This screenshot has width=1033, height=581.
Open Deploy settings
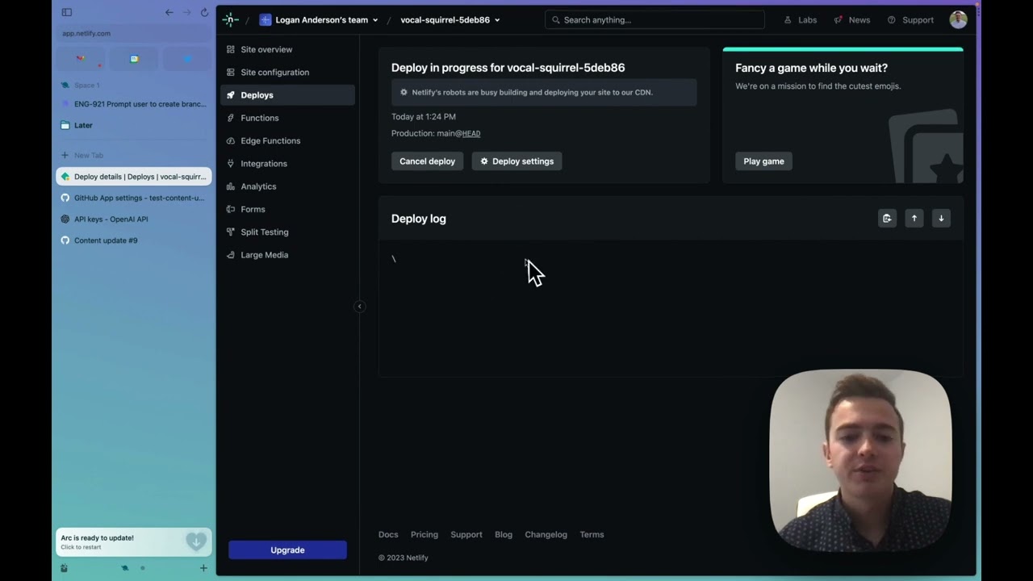(x=516, y=161)
